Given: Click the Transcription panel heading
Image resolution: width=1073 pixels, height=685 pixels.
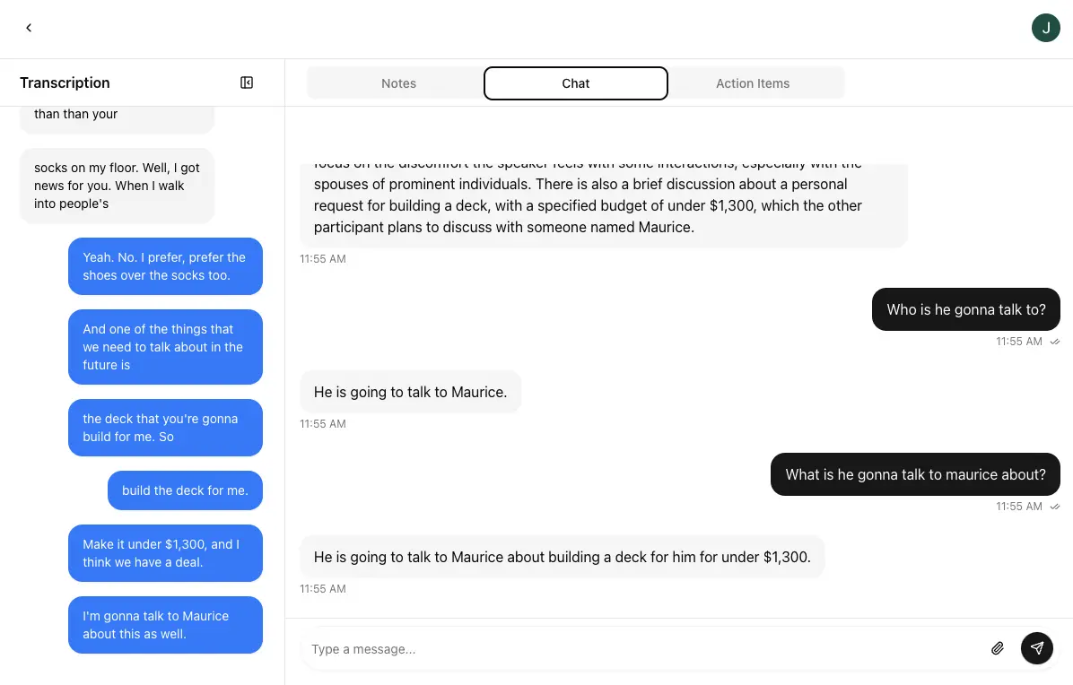Looking at the screenshot, I should point(65,82).
